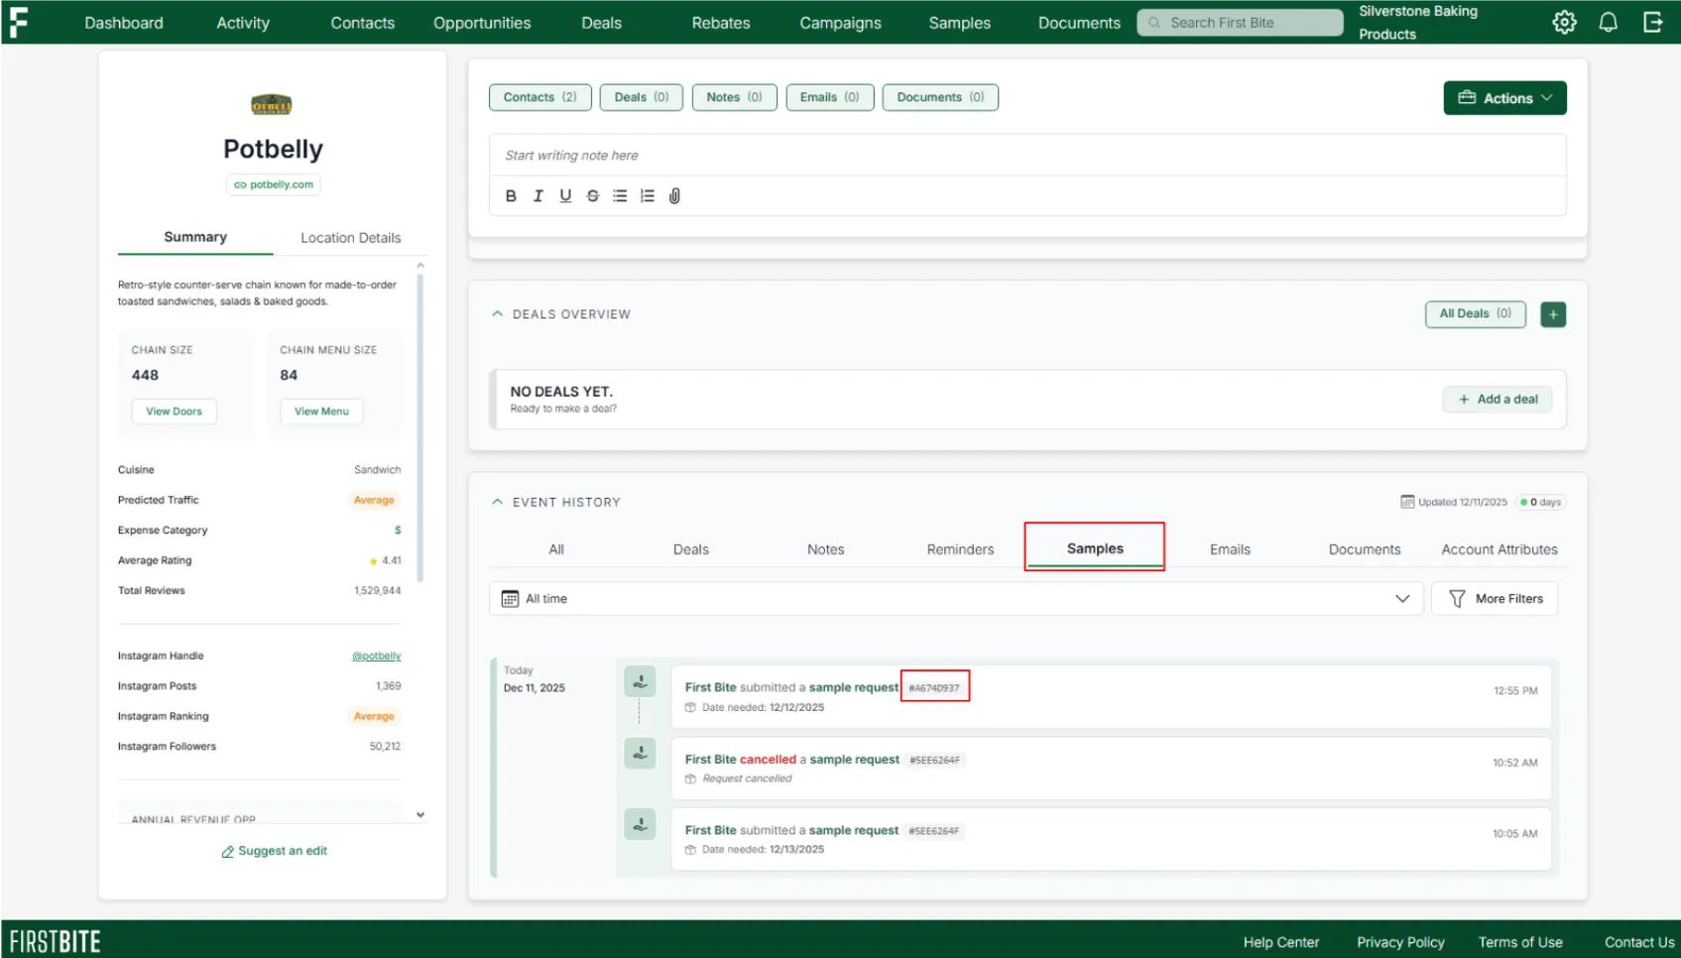1681x958 pixels.
Task: Click the summary panel scrollbar
Action: point(420,426)
